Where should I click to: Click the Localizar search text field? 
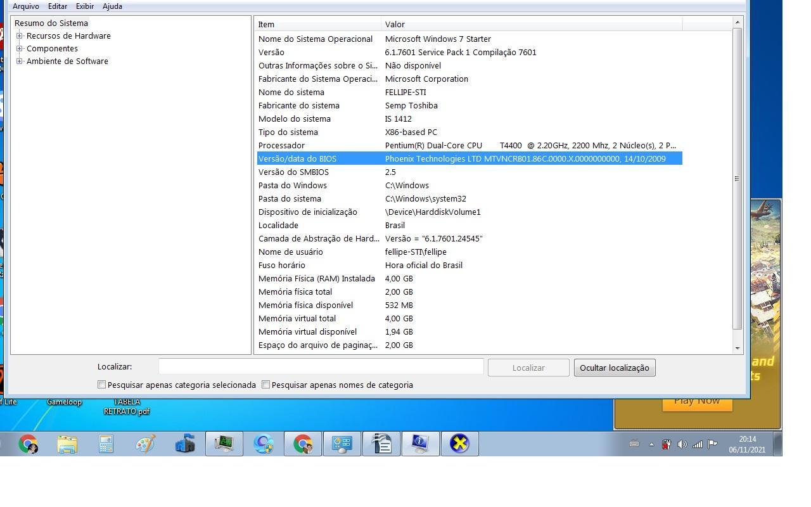pos(321,366)
